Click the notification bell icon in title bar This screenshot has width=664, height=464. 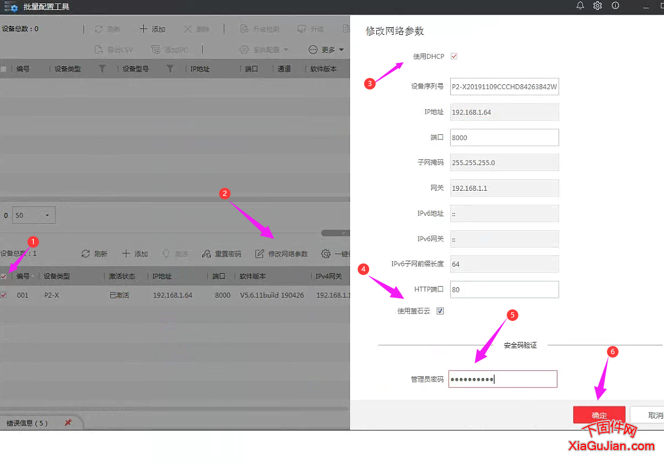coord(580,5)
